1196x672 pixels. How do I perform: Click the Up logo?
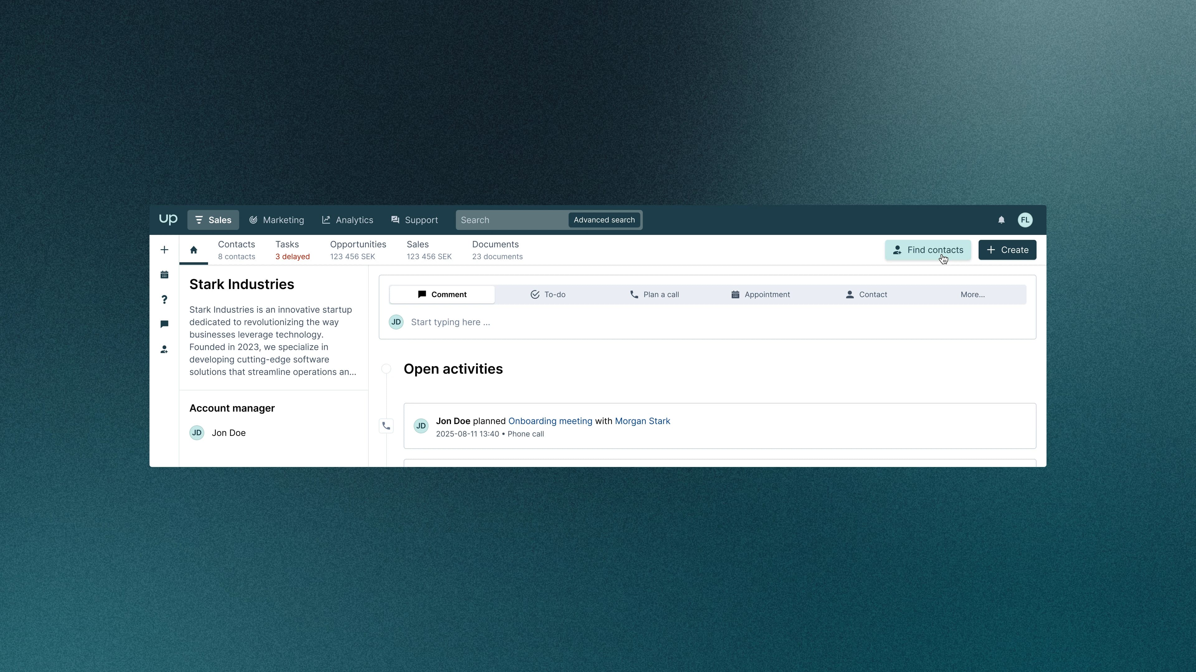pyautogui.click(x=168, y=219)
